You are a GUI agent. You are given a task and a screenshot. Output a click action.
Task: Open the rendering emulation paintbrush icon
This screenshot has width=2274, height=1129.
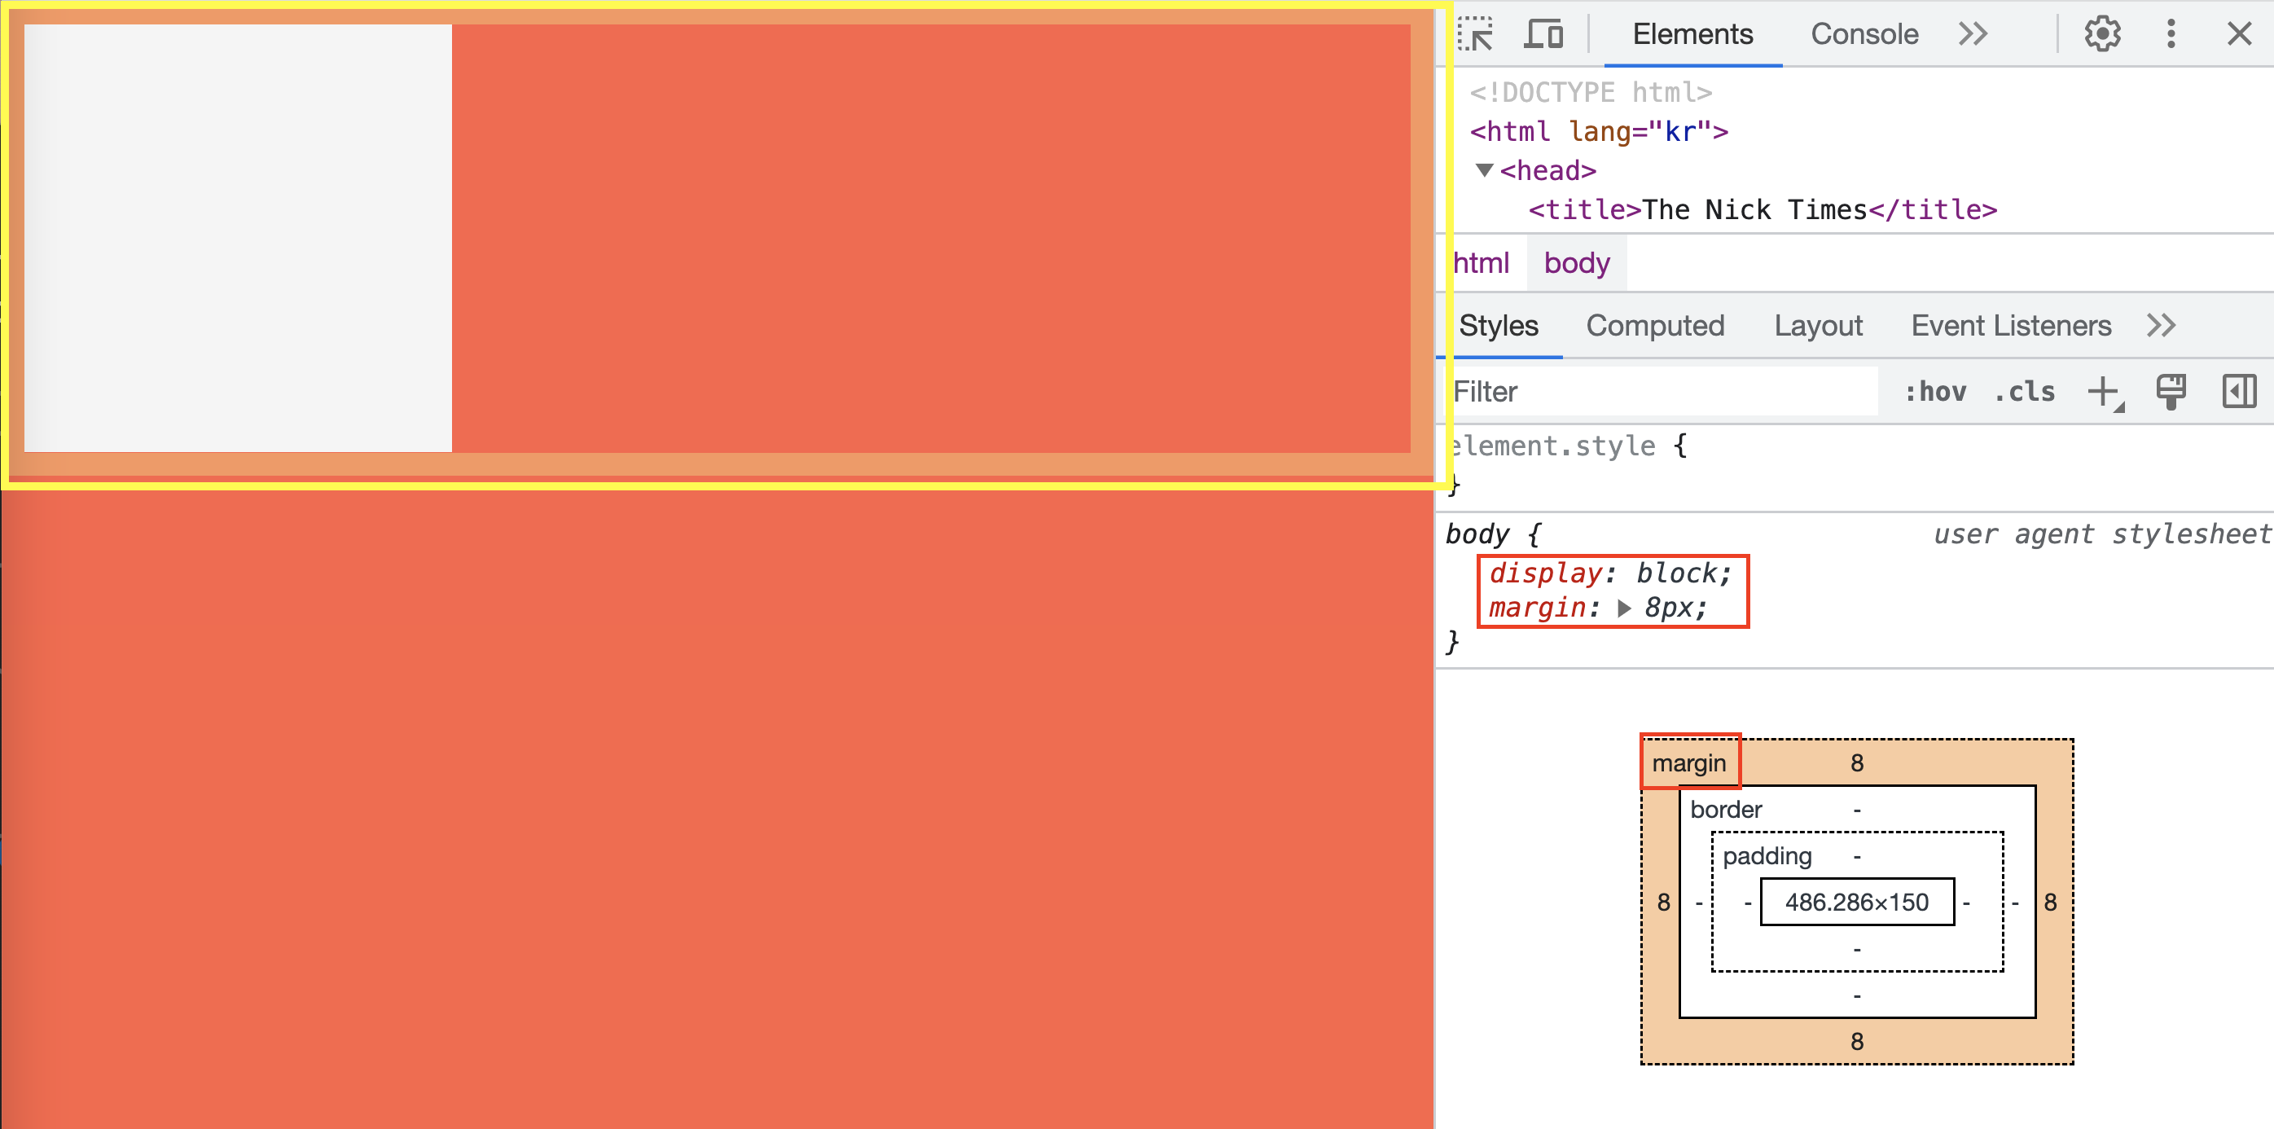pyautogui.click(x=2171, y=392)
